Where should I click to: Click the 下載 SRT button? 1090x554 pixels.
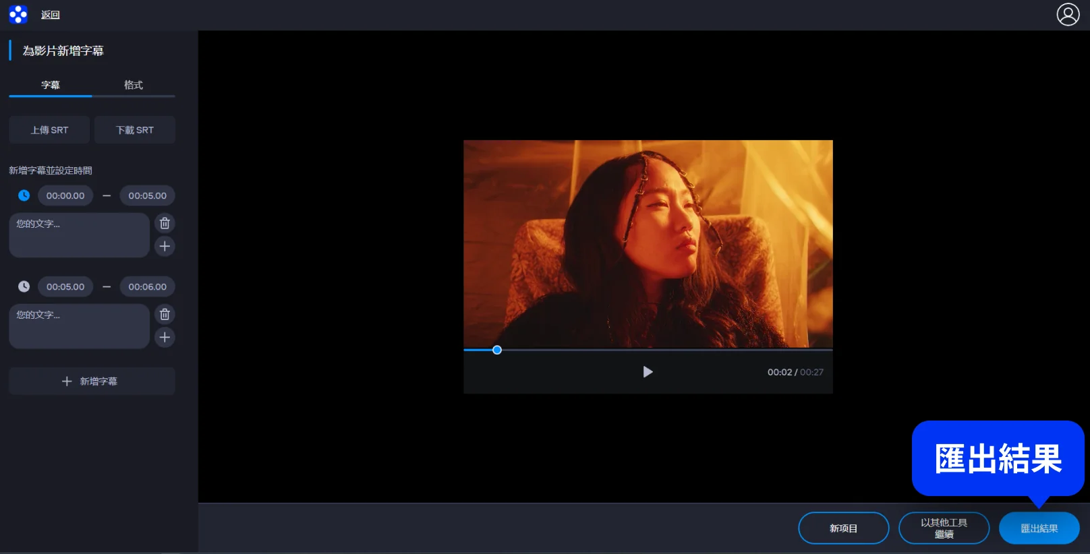pos(135,130)
